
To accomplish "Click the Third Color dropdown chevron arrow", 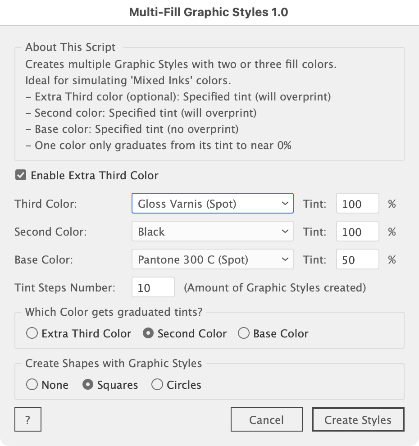I will point(285,204).
